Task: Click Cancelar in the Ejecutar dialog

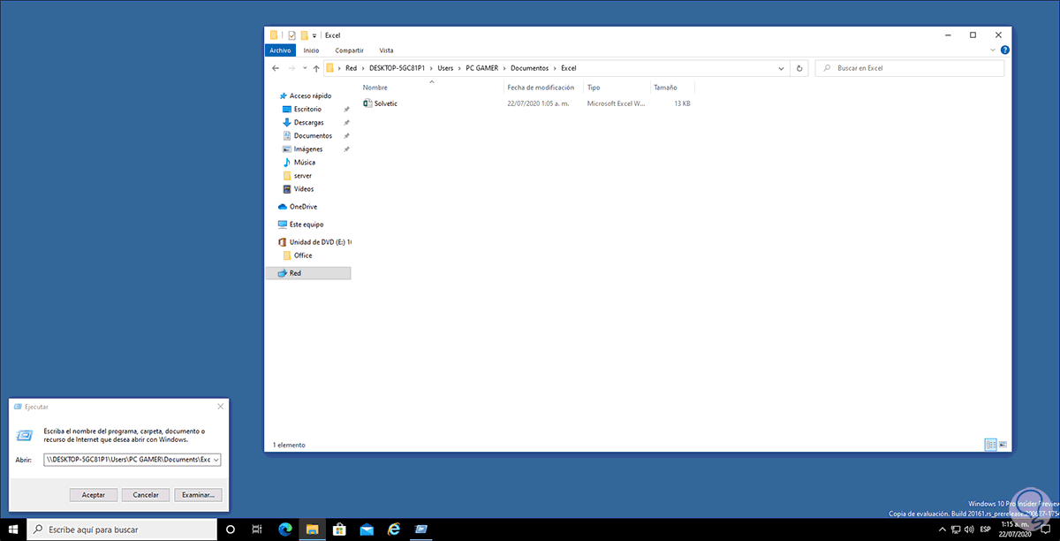Action: (x=146, y=495)
